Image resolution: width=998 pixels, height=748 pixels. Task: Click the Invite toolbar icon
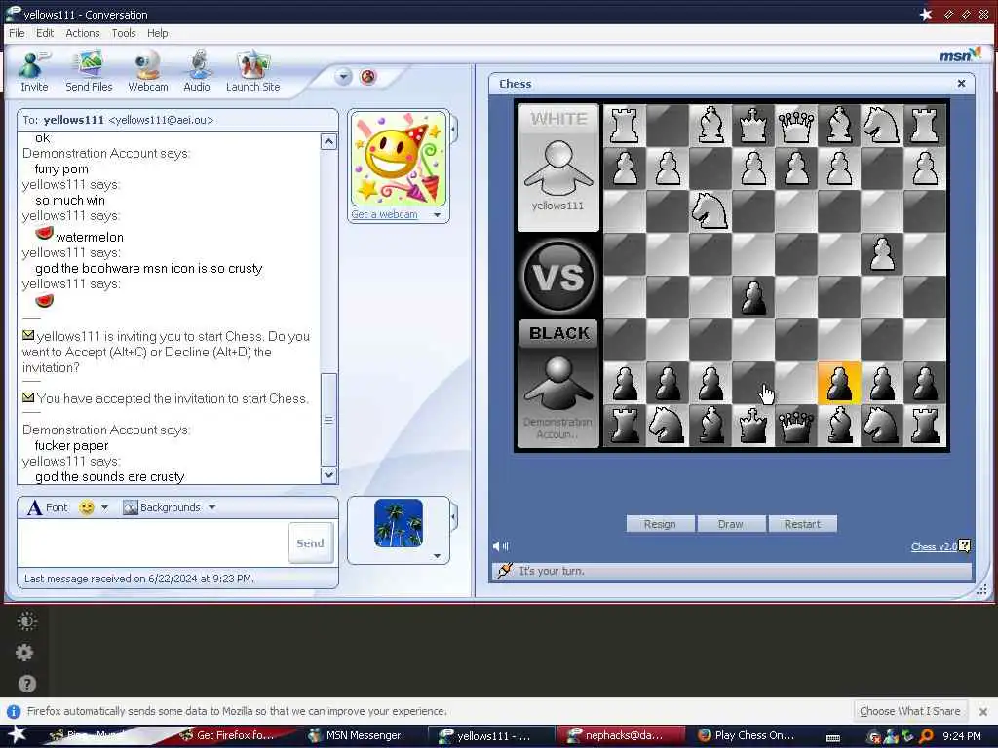[x=34, y=71]
